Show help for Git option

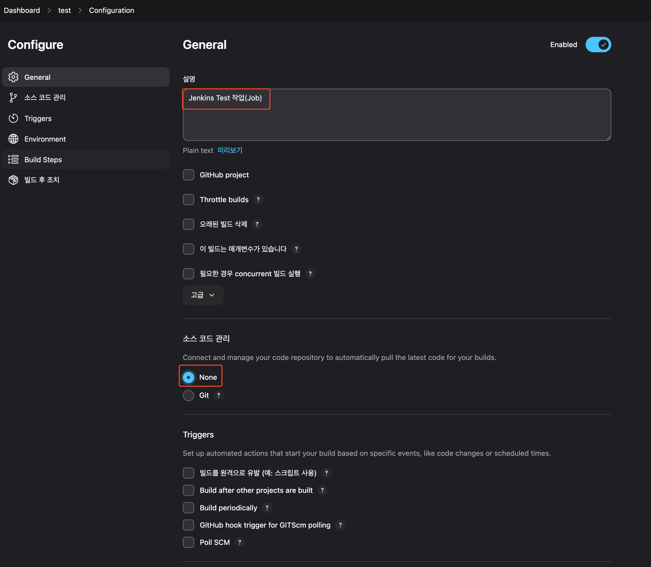218,395
